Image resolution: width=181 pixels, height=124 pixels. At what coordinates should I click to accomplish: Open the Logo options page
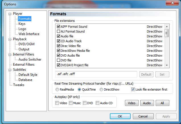coord(22,29)
